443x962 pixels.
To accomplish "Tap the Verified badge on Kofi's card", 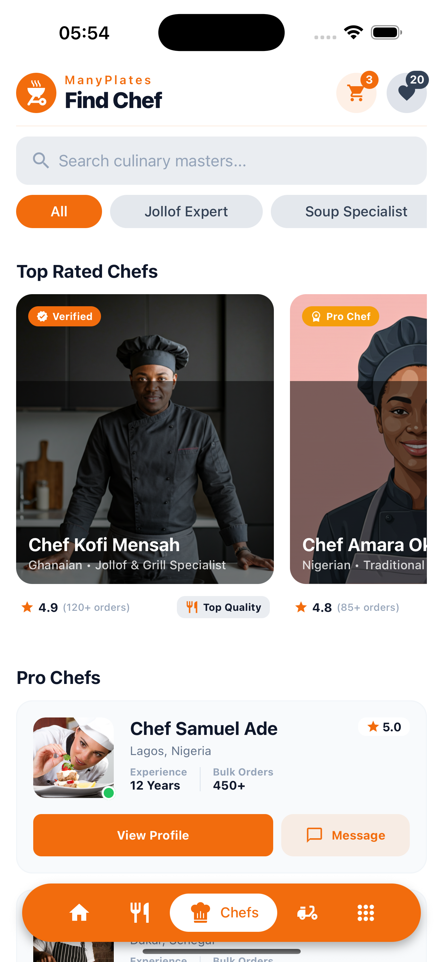I will point(65,316).
